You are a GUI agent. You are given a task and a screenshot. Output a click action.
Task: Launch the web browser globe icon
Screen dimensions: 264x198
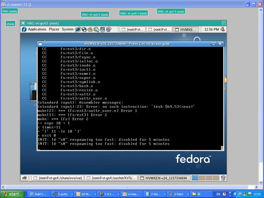click(x=84, y=29)
